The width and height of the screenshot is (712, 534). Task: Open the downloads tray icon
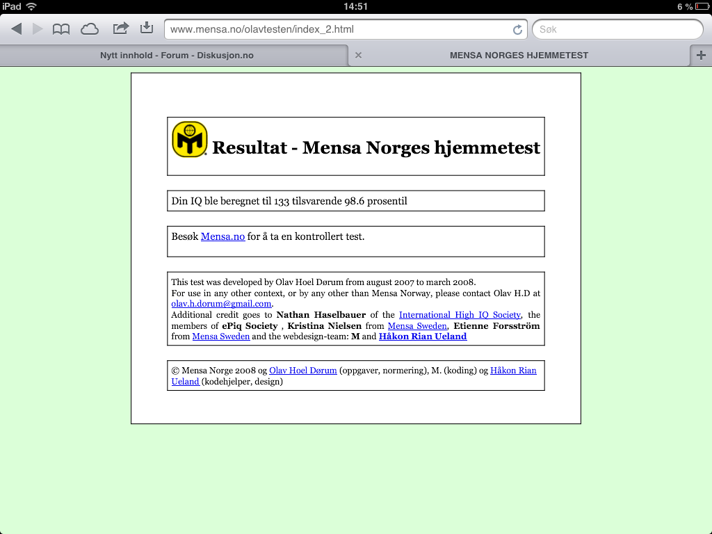(147, 28)
